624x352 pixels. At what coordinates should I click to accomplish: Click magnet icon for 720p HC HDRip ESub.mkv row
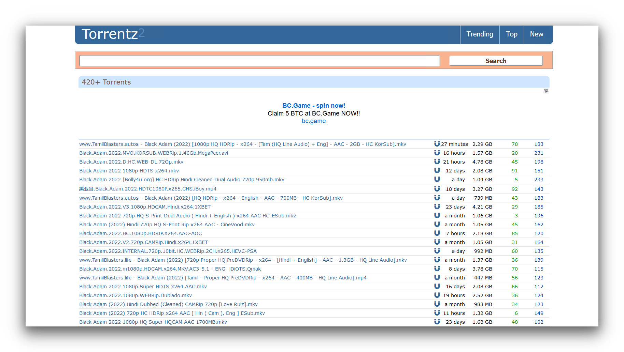coord(437,313)
